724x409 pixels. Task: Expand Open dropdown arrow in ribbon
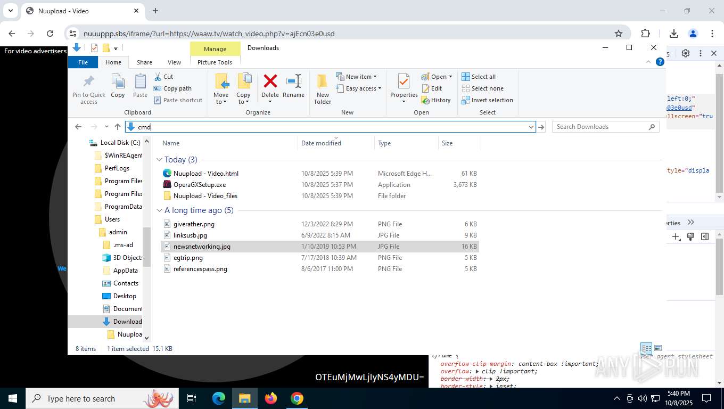(x=450, y=77)
